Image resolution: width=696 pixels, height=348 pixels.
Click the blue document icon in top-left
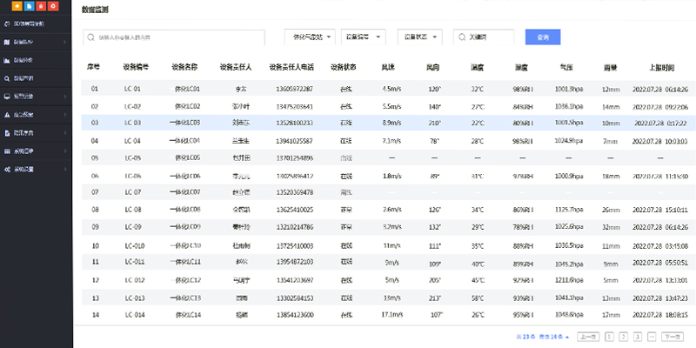pyautogui.click(x=30, y=7)
